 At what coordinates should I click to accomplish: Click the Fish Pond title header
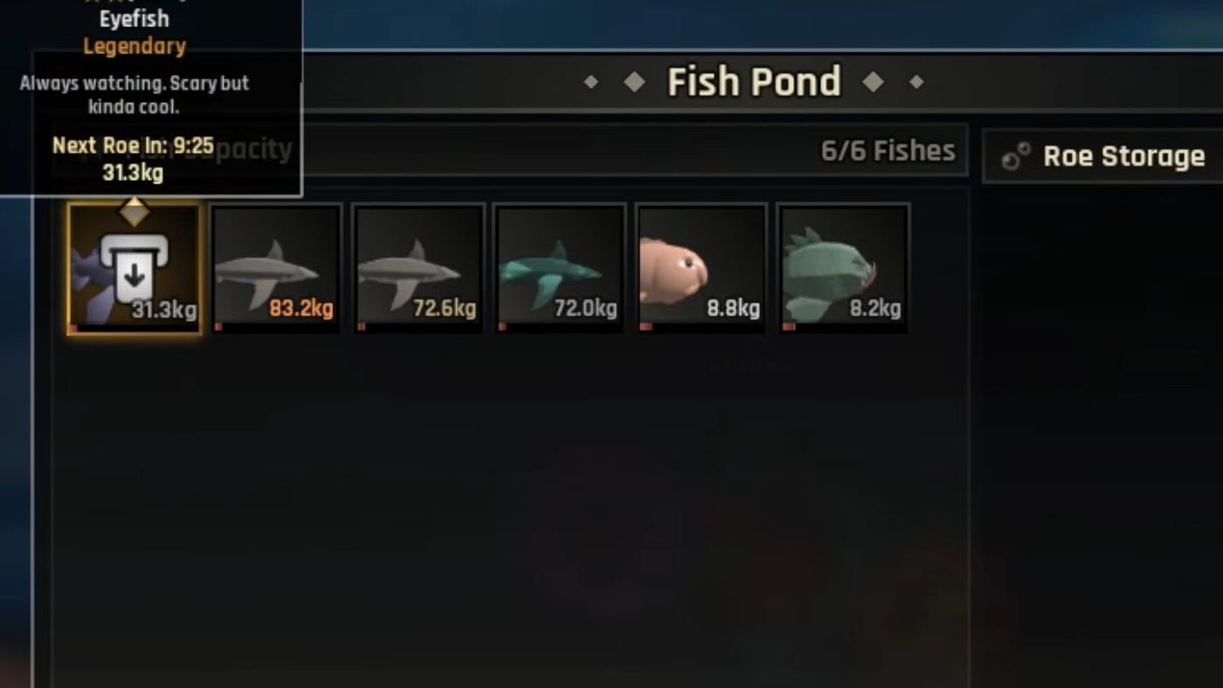tap(754, 82)
